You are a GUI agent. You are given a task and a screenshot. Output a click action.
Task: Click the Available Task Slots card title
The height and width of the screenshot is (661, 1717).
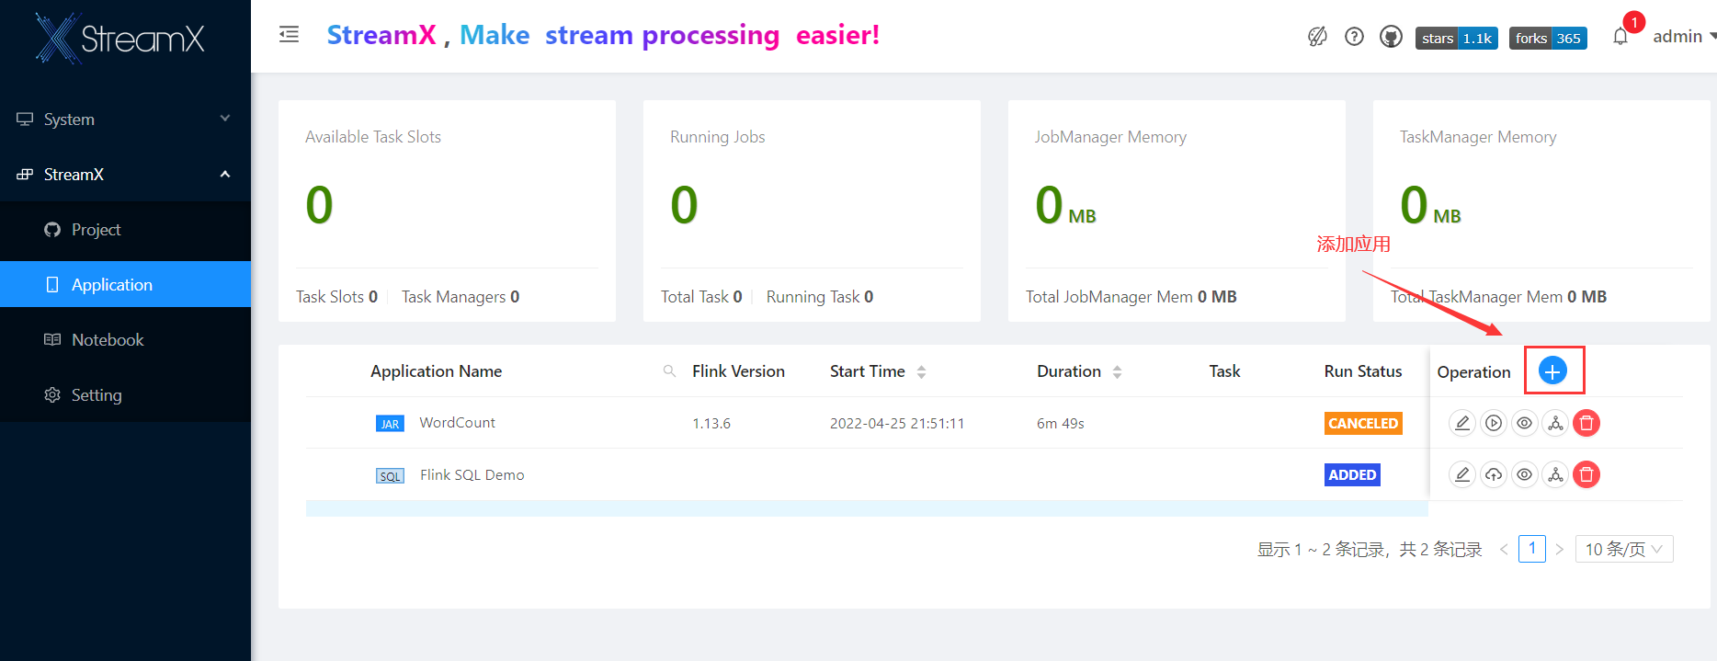[x=373, y=137]
